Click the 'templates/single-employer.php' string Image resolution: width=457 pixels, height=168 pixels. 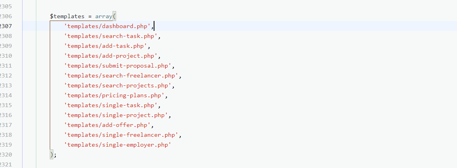pyautogui.click(x=118, y=145)
